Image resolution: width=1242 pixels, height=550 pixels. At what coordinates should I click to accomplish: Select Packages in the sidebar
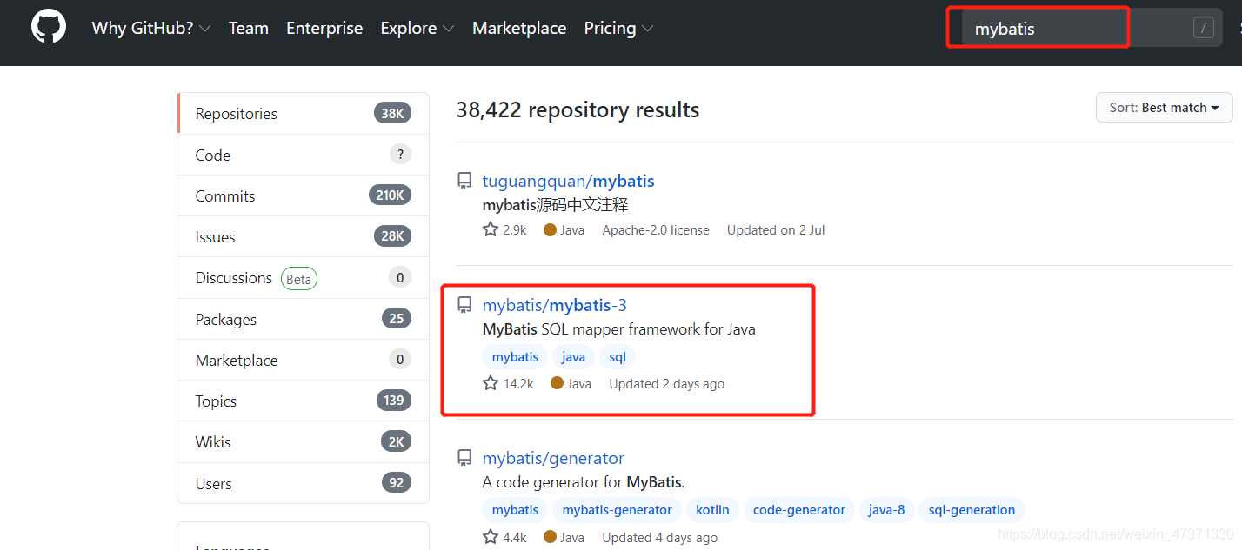(x=303, y=319)
